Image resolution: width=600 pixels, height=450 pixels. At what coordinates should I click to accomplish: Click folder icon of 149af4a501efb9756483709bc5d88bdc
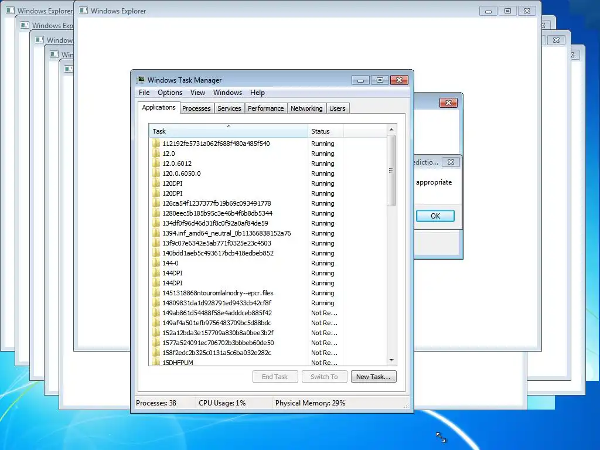156,323
